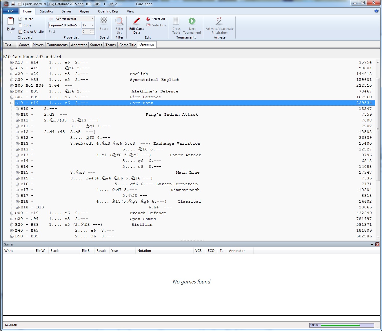
Task: Click the Goto Line button
Action: coord(156,25)
